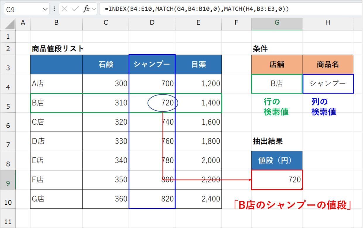Screen dimensions: 363x228
Task: Click the Enter checkmark icon in formula bar
Action: [75, 9]
